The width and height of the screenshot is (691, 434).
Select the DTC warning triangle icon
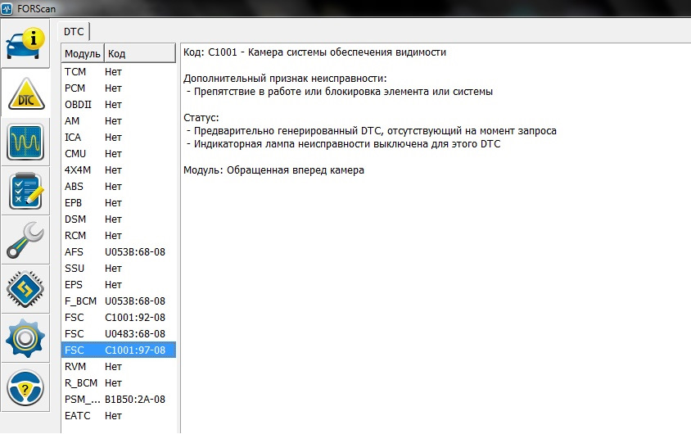point(25,93)
